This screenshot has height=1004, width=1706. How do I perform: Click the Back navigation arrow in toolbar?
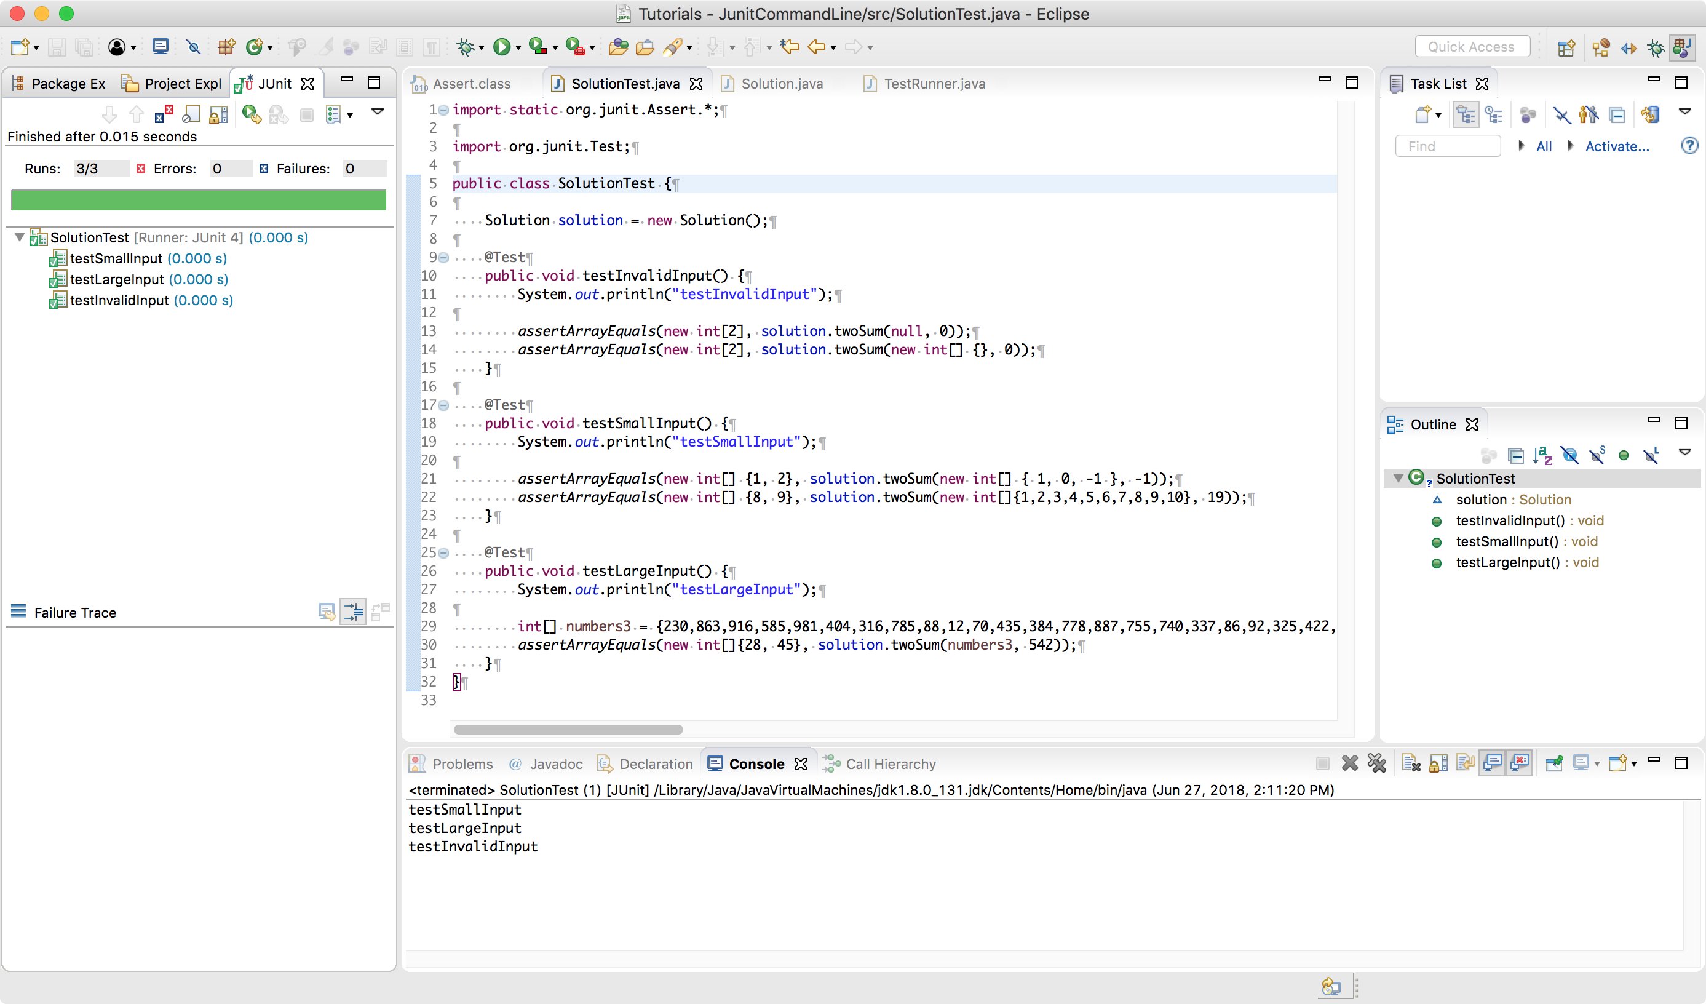[817, 47]
